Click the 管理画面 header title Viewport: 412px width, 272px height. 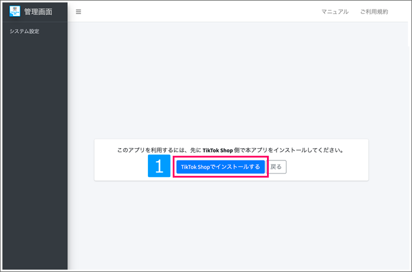pyautogui.click(x=38, y=12)
